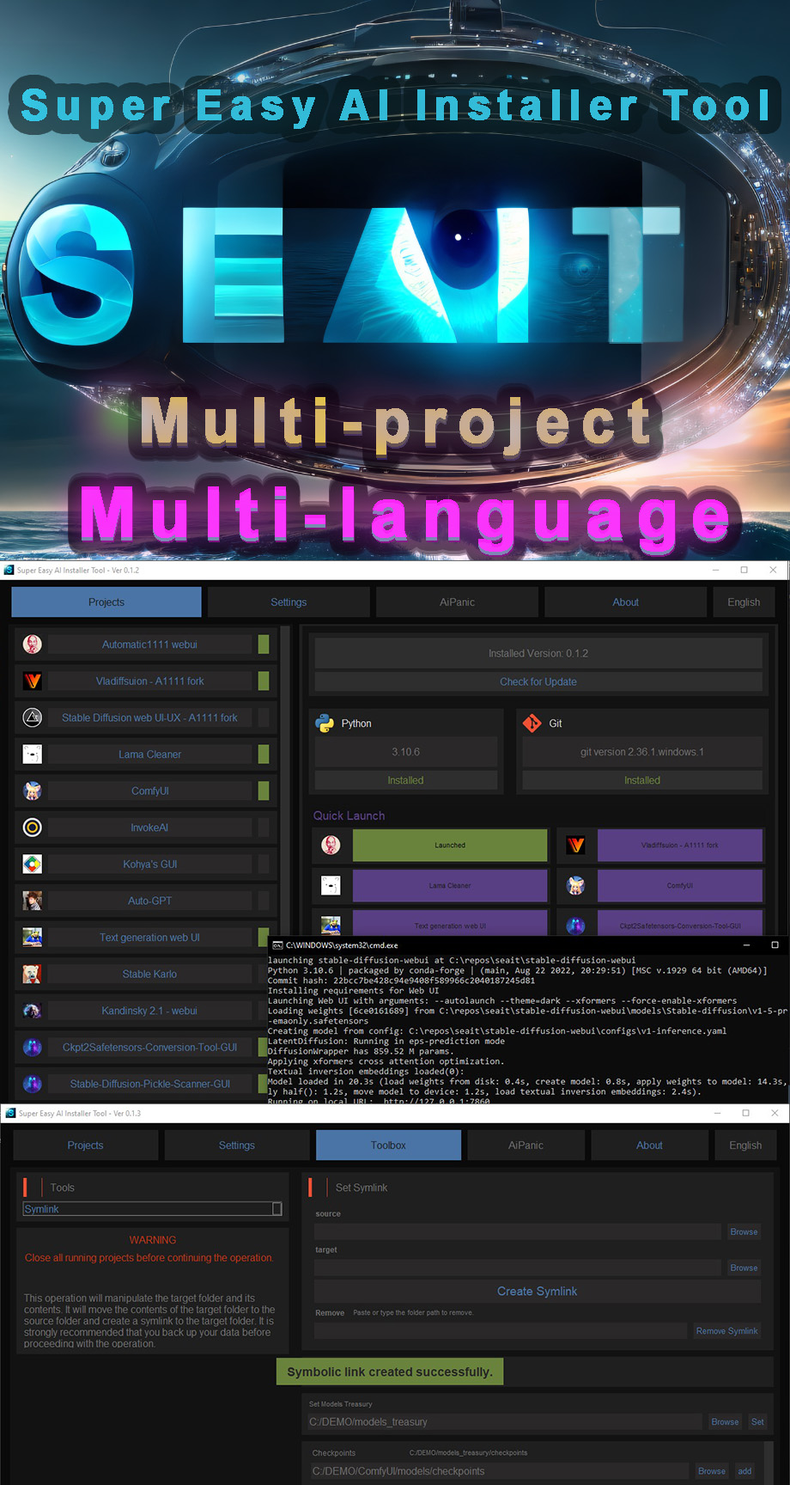Click the Lama Cleaner icon in Quick Launch

[x=331, y=885]
